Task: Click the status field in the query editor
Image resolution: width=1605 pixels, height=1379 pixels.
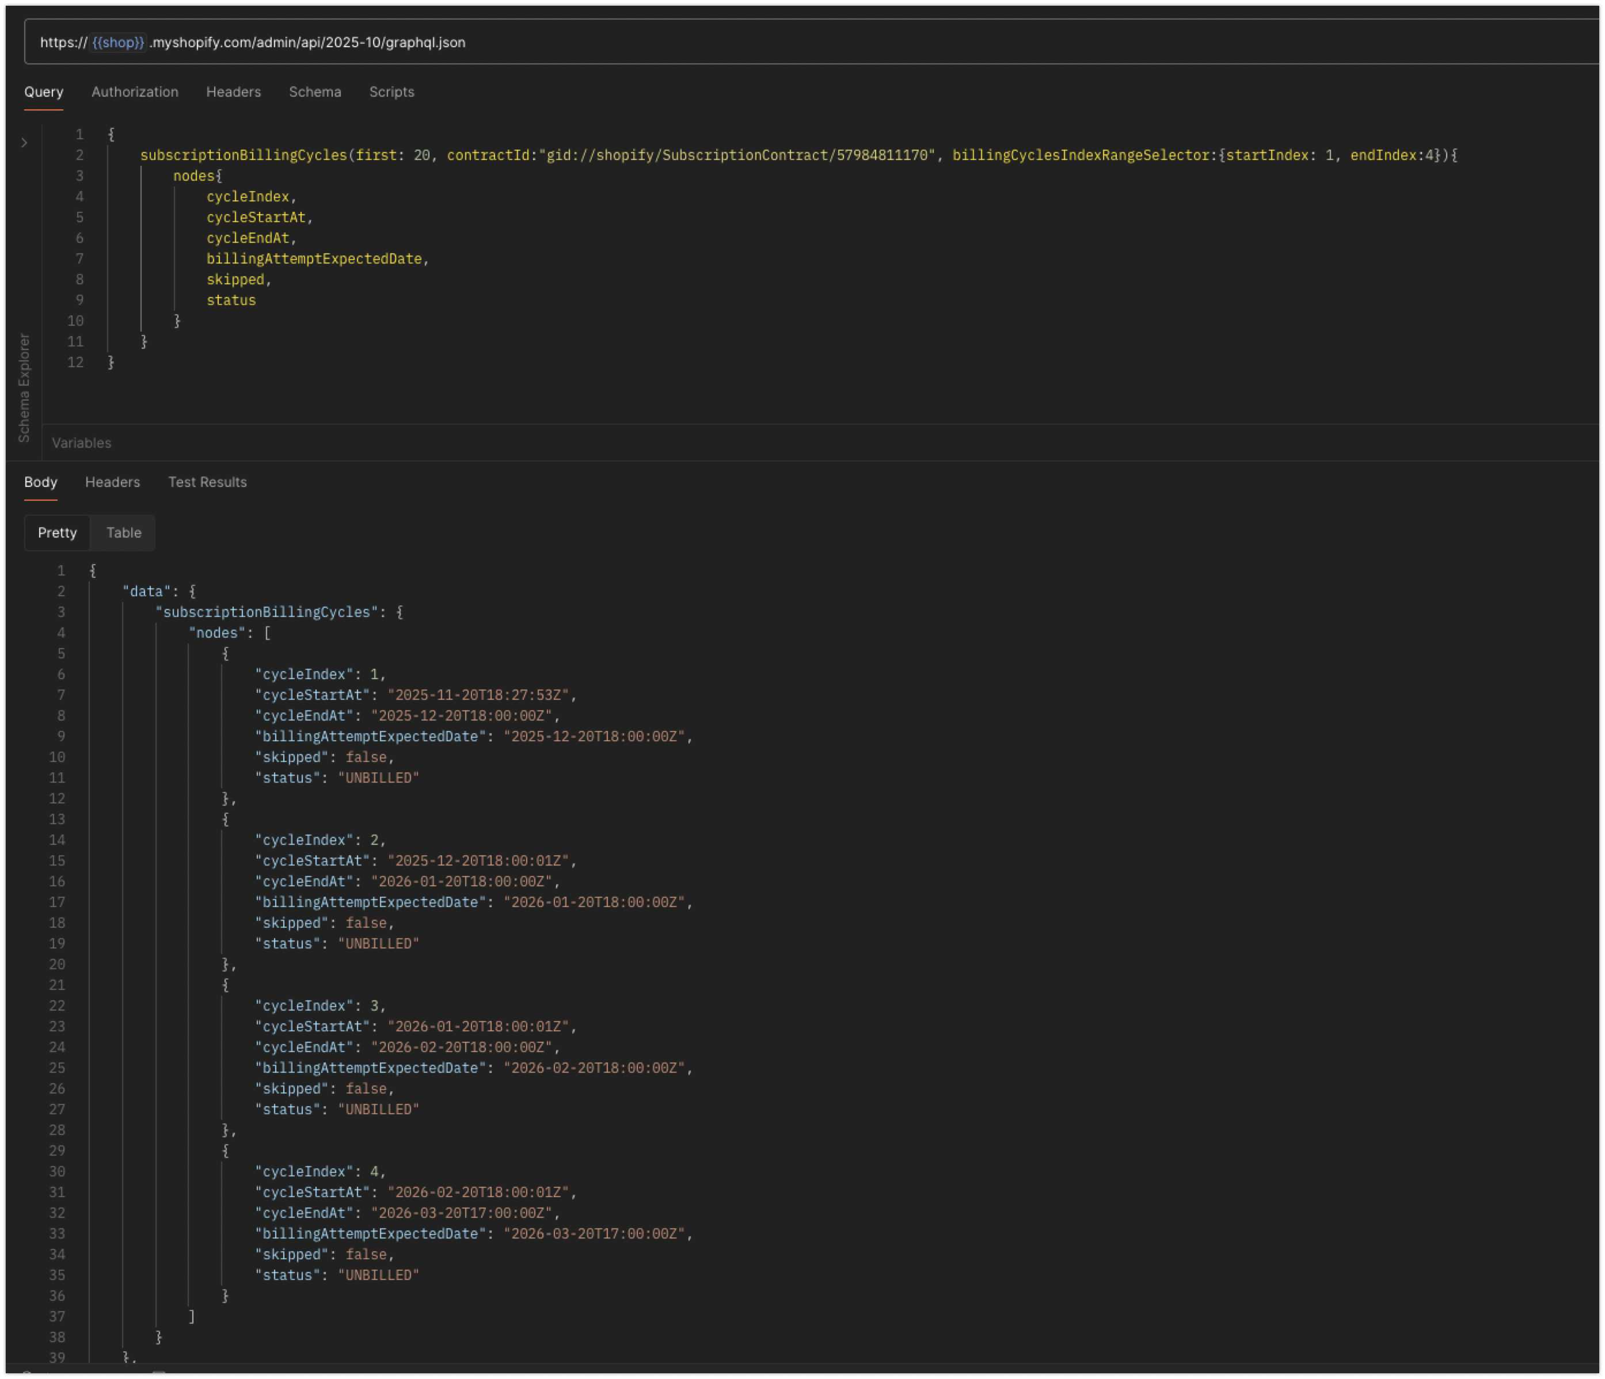Action: 231,300
